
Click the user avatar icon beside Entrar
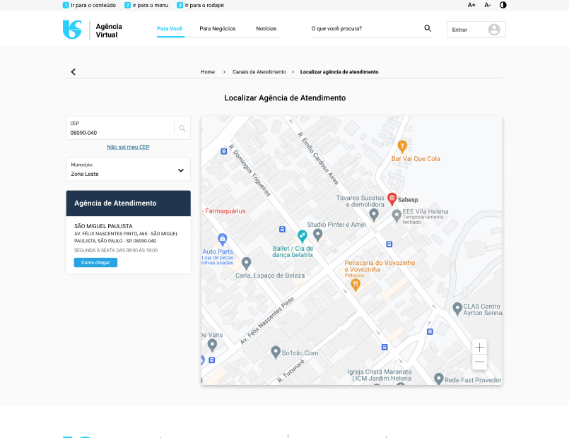(494, 30)
